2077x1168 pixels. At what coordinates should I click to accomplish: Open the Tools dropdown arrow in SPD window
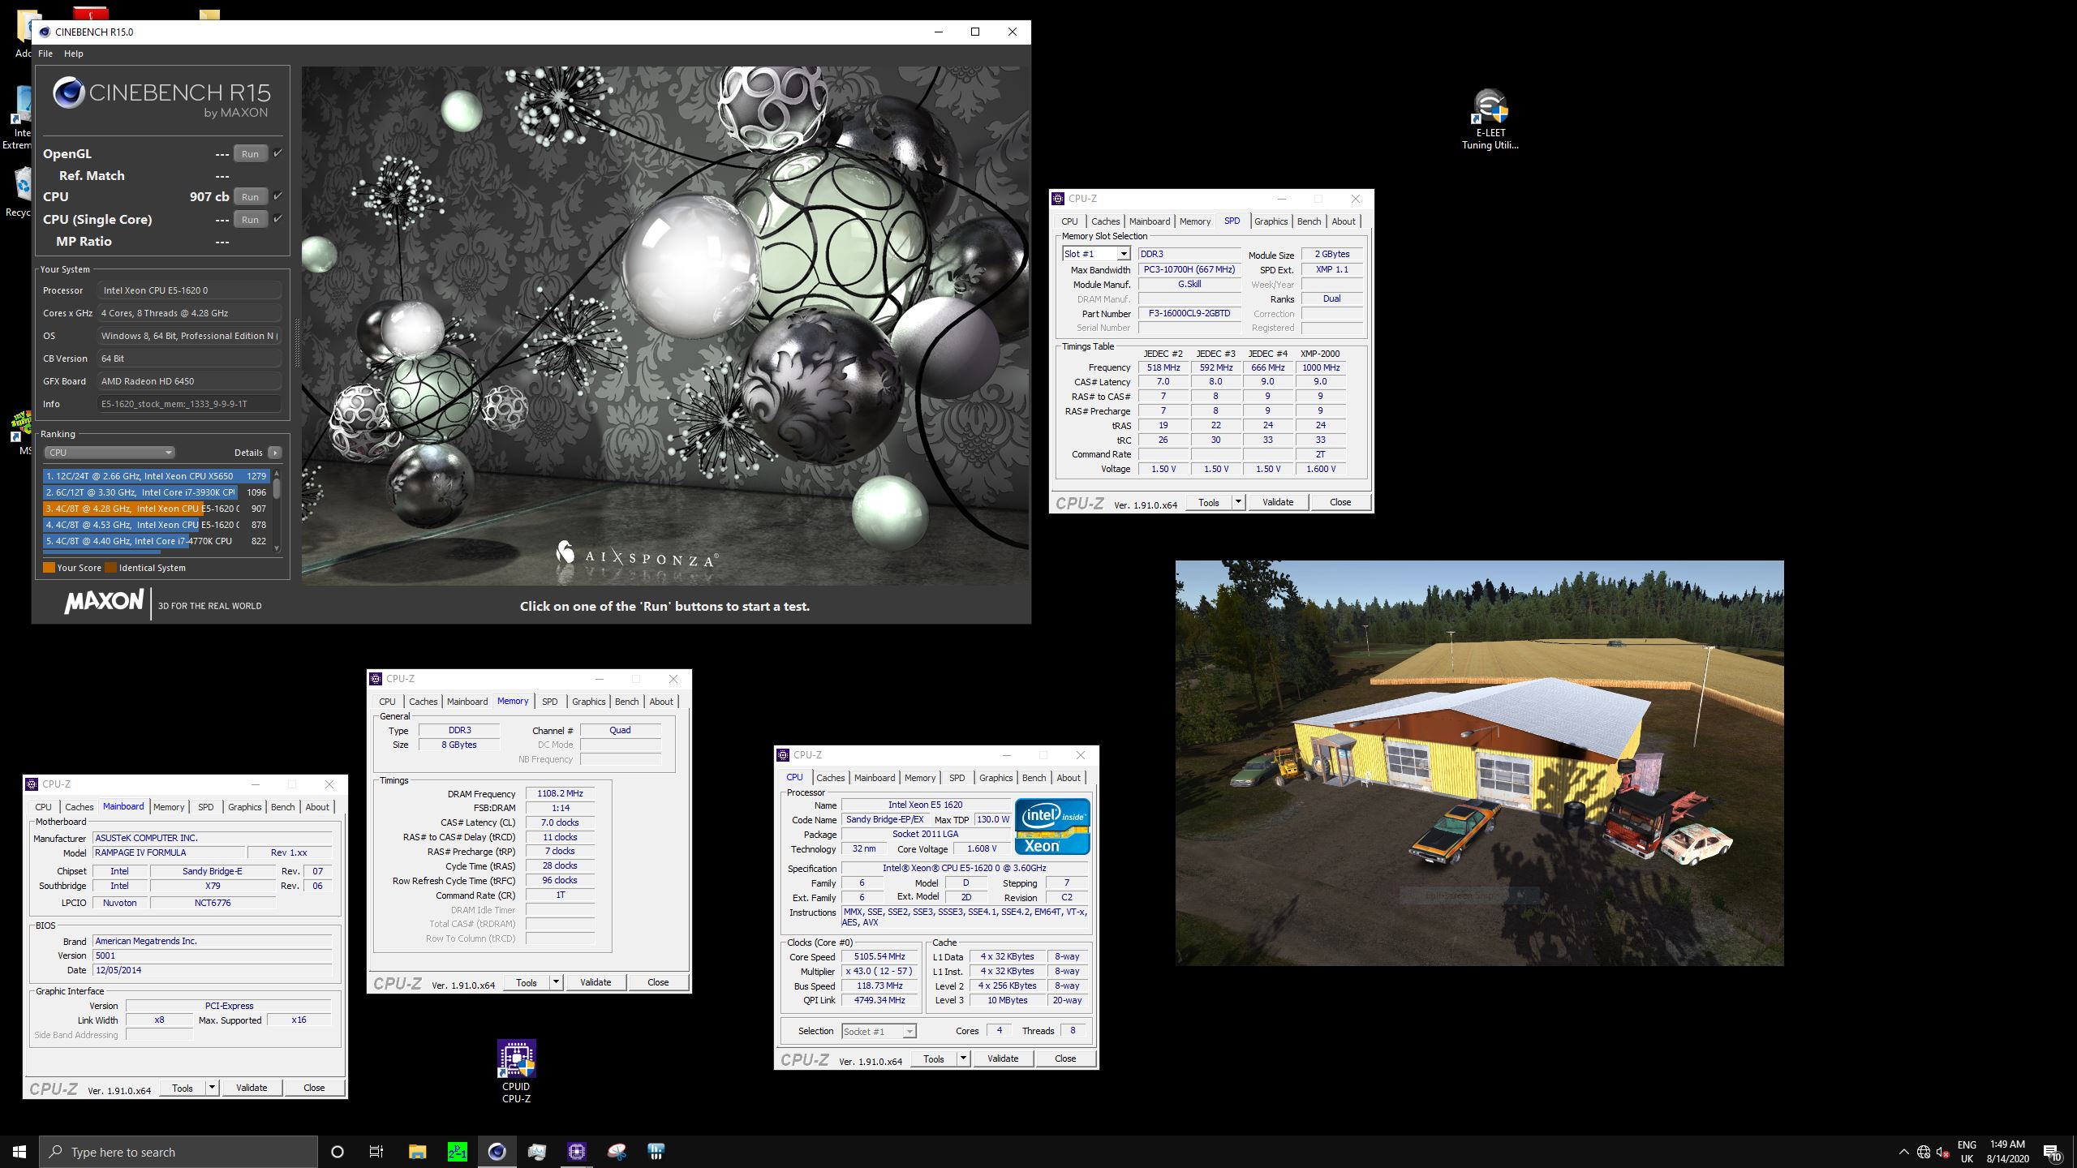click(x=1238, y=502)
